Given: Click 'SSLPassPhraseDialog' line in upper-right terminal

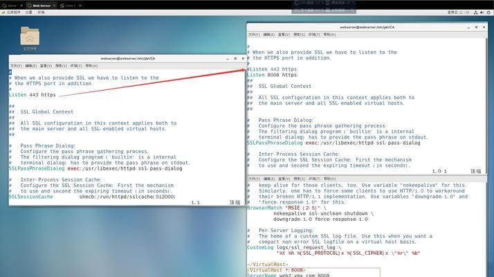Looking at the screenshot, I should [x=333, y=143].
